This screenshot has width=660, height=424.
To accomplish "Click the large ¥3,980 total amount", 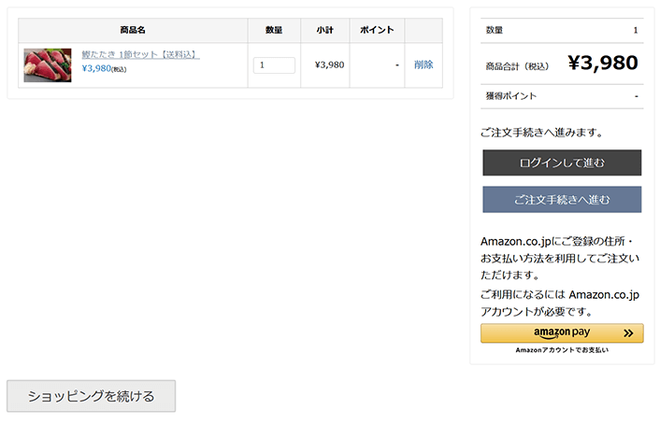I will (x=603, y=63).
